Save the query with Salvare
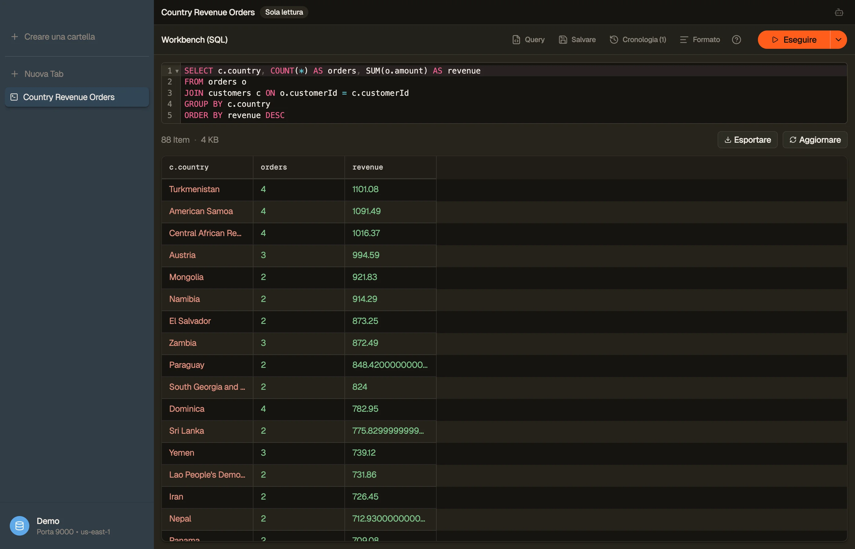 pyautogui.click(x=577, y=40)
